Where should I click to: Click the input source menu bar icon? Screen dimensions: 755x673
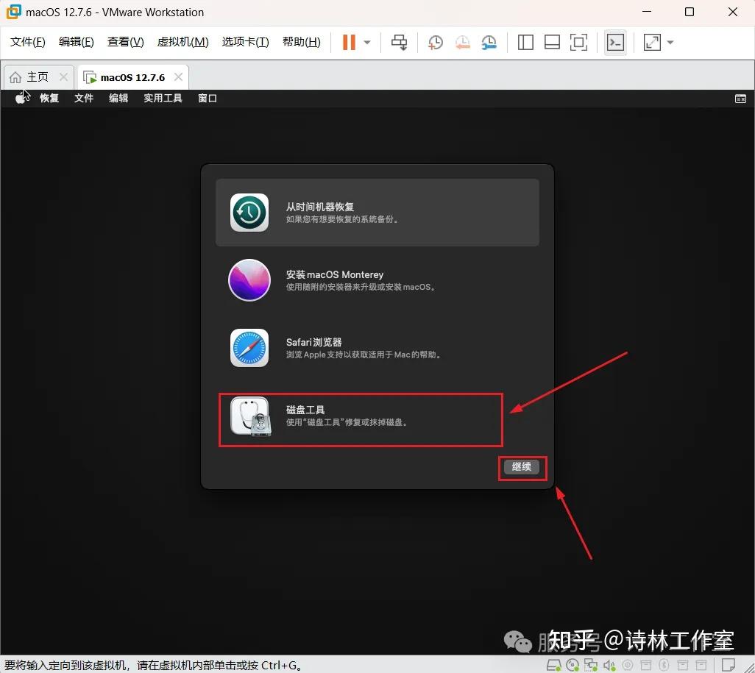tap(740, 99)
